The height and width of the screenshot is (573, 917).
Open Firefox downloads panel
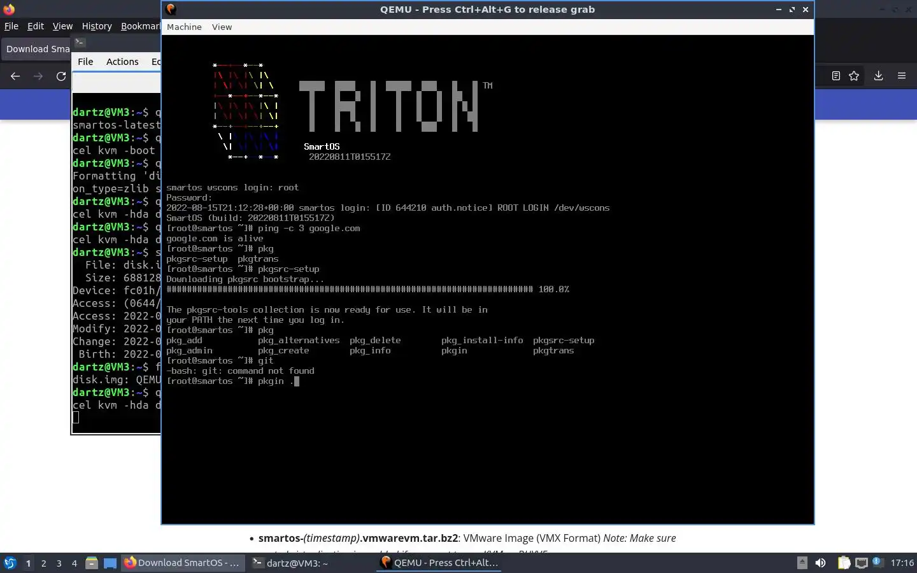tap(878, 76)
